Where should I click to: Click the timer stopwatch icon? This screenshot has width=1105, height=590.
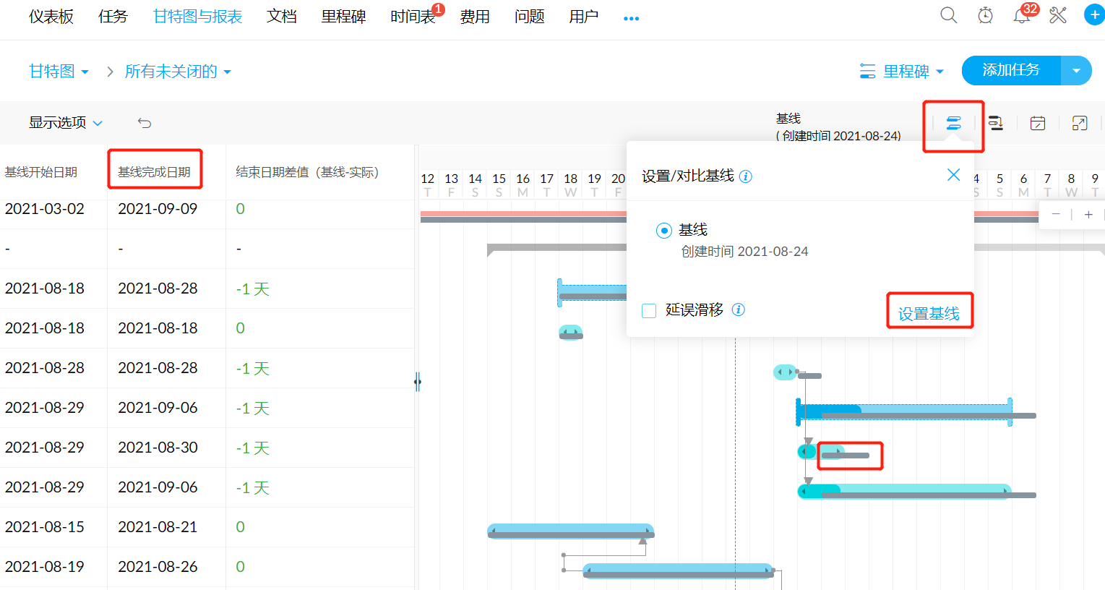pyautogui.click(x=984, y=14)
